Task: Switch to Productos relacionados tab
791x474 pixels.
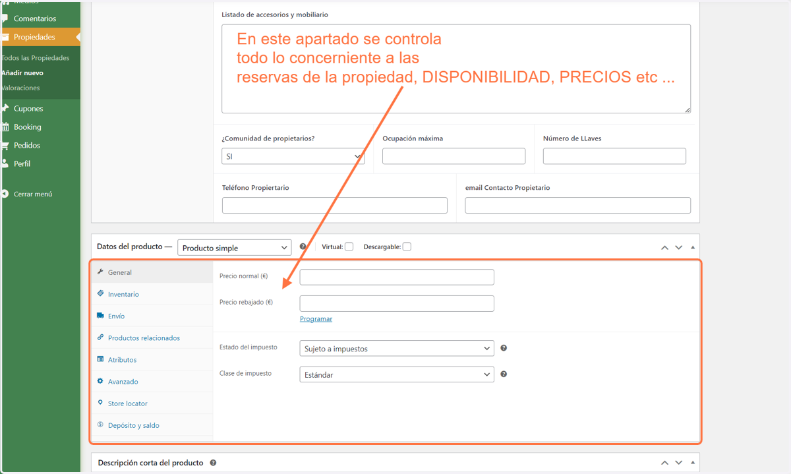Action: pos(152,338)
